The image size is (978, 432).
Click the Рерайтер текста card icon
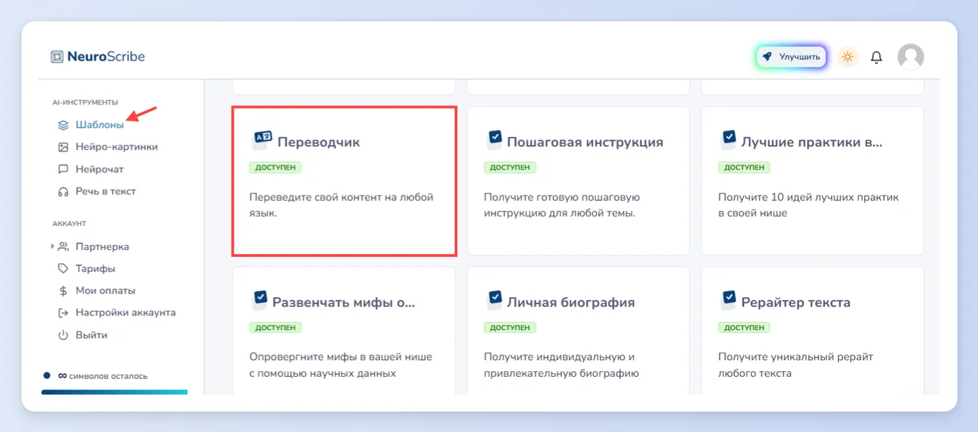click(728, 299)
